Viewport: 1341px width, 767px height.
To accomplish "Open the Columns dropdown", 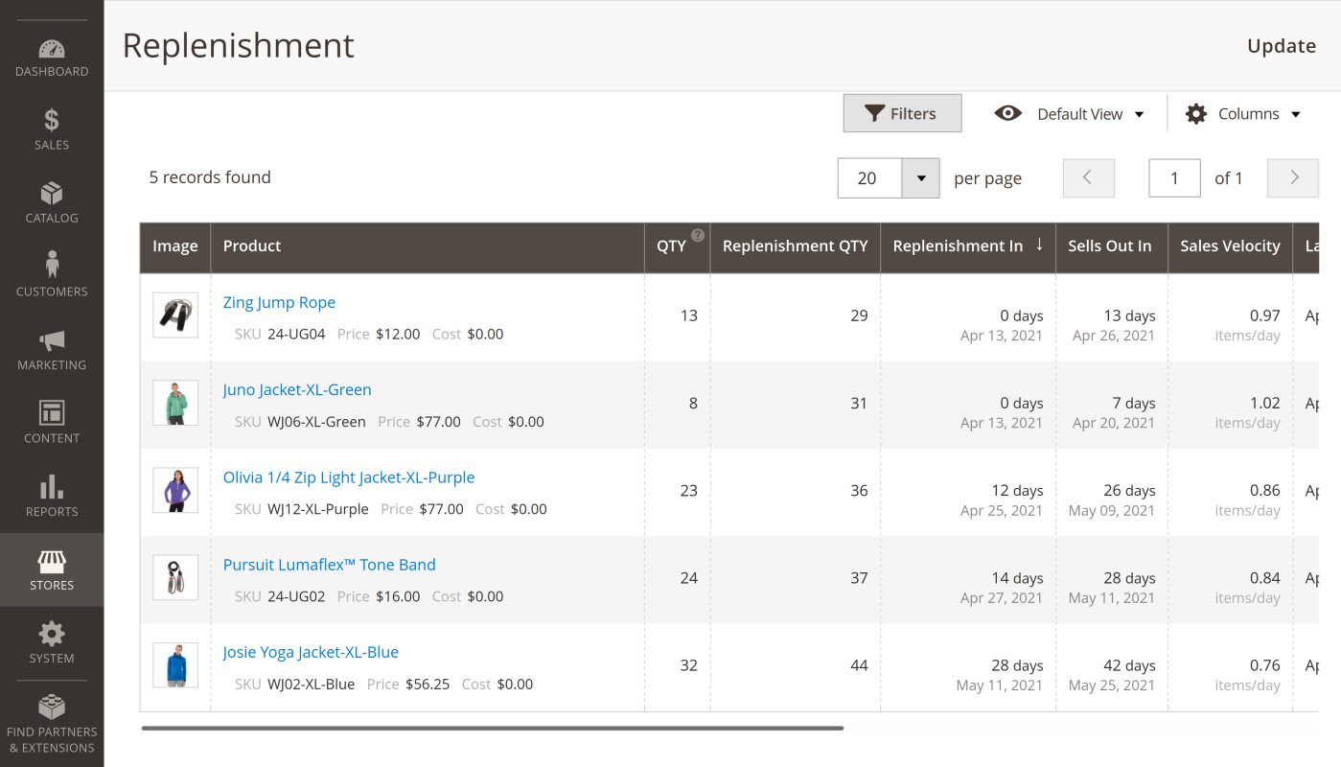I will [x=1243, y=114].
